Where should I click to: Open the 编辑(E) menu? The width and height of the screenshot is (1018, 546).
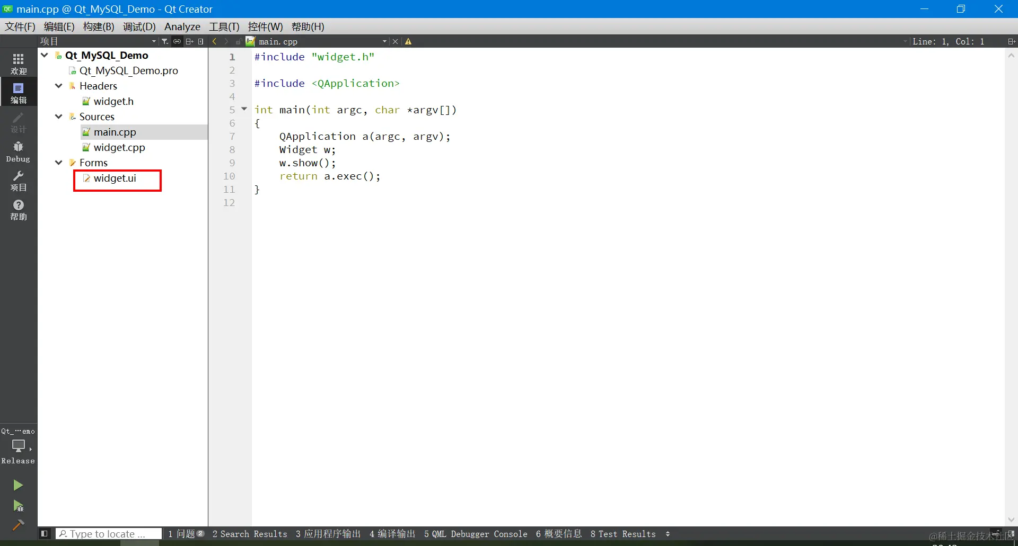tap(59, 26)
